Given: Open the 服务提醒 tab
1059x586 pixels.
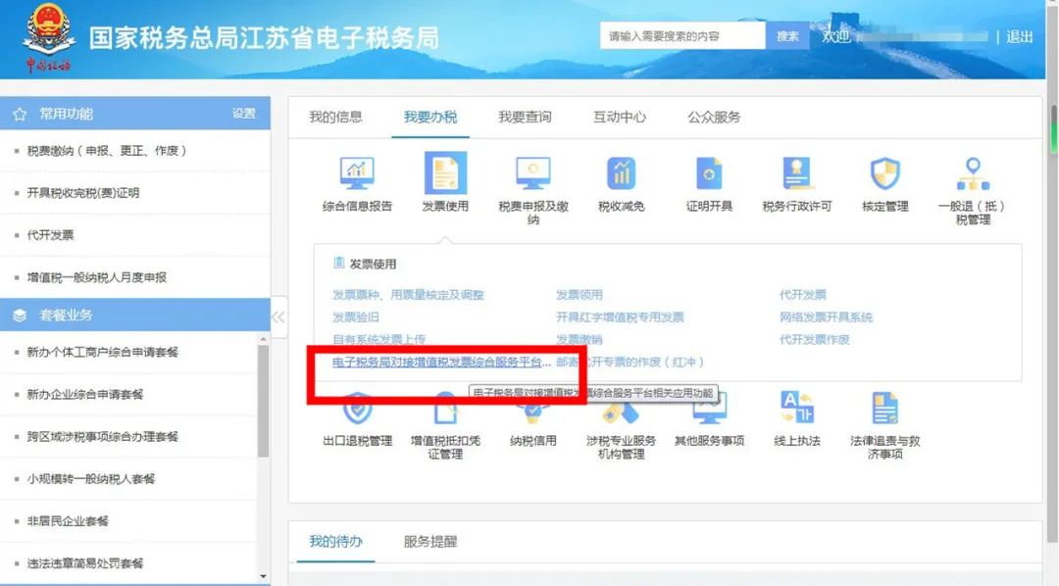Looking at the screenshot, I should (x=430, y=542).
